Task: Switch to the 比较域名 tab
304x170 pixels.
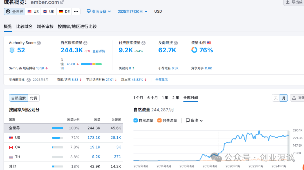Action: coord(24,26)
